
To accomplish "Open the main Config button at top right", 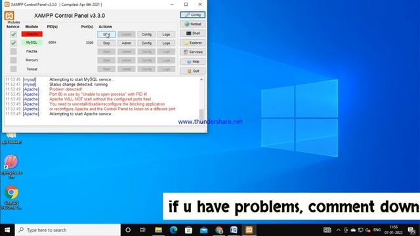I will (192, 14).
